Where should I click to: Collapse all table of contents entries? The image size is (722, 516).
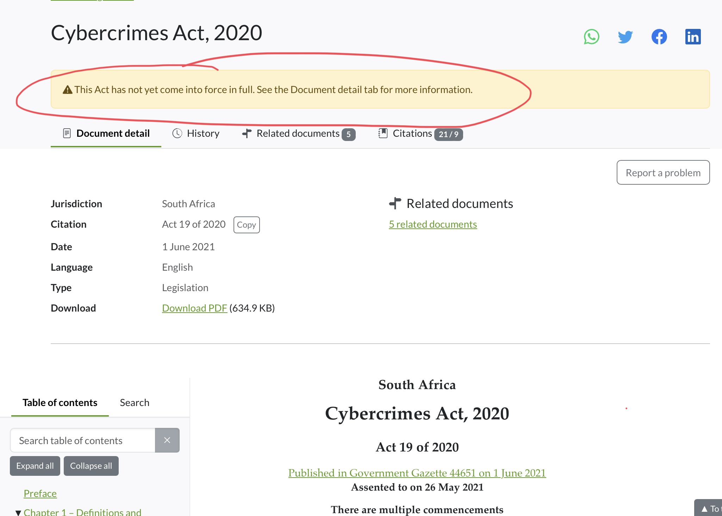coord(91,466)
